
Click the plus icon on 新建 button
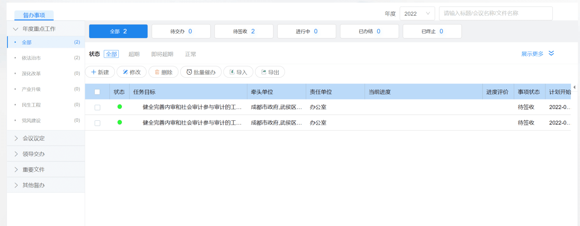click(x=93, y=72)
